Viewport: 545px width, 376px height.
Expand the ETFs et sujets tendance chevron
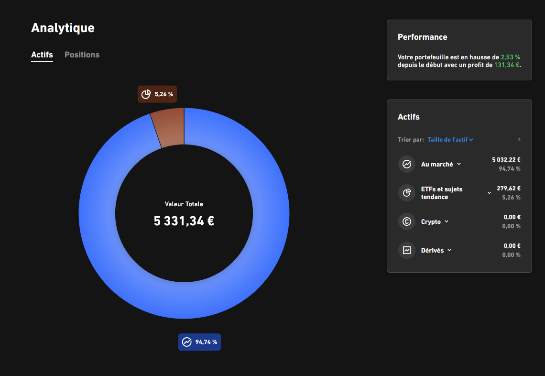click(x=489, y=193)
